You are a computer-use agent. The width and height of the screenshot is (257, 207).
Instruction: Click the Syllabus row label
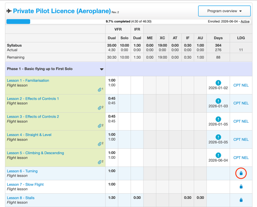(14, 45)
